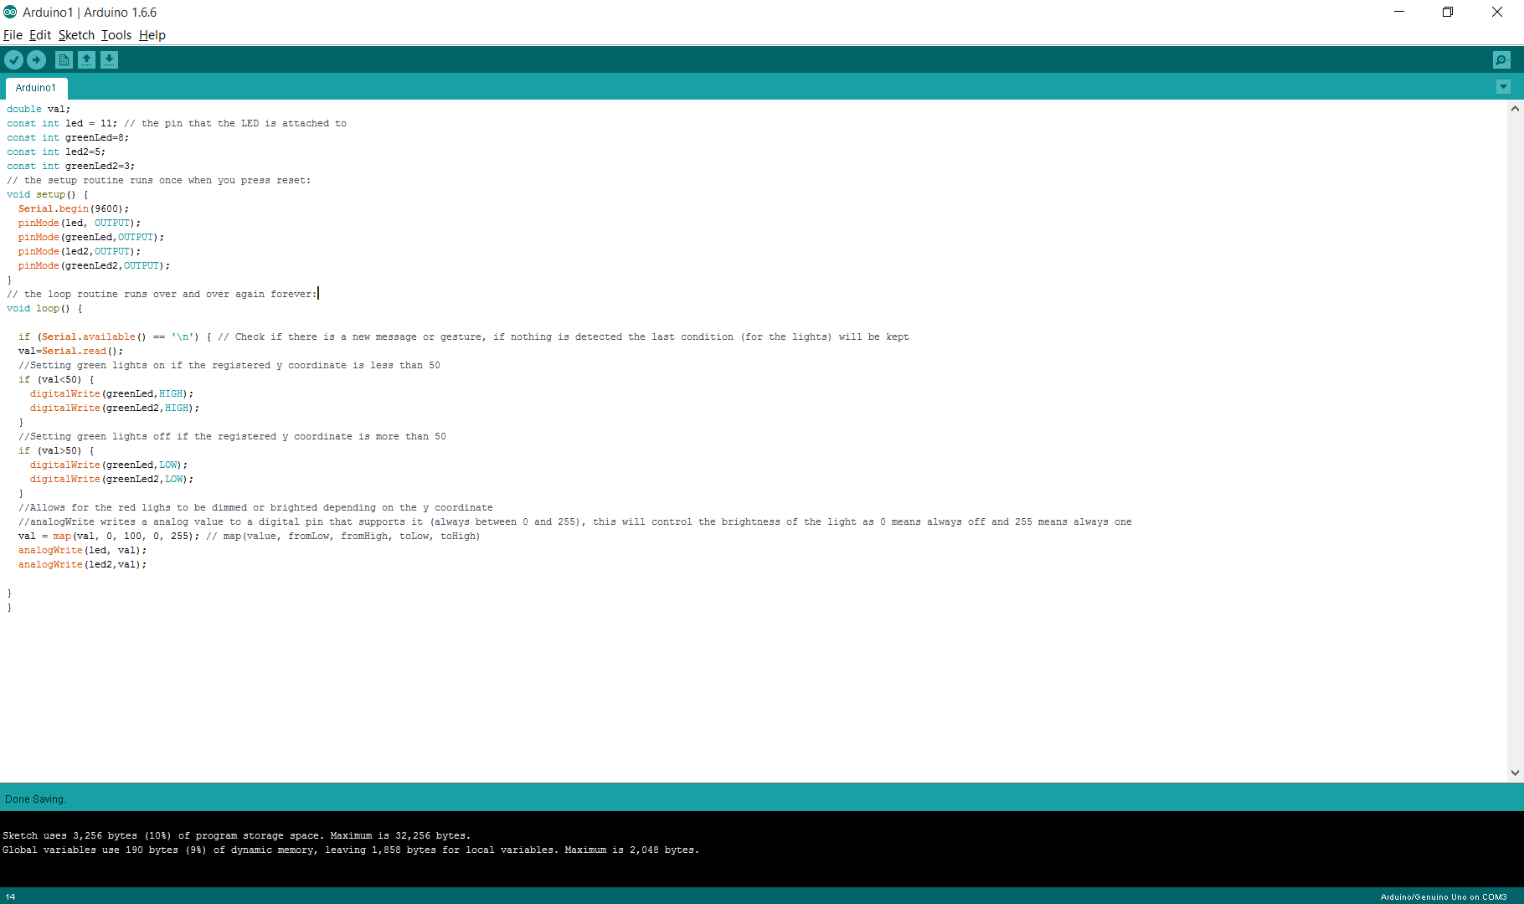Click the line 'const int greenLed2=3;'
The height and width of the screenshot is (904, 1524).
click(71, 166)
